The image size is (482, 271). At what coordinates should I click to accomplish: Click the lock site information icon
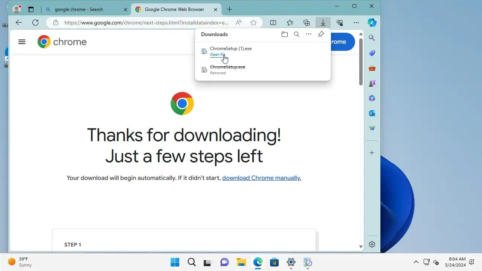(x=56, y=23)
